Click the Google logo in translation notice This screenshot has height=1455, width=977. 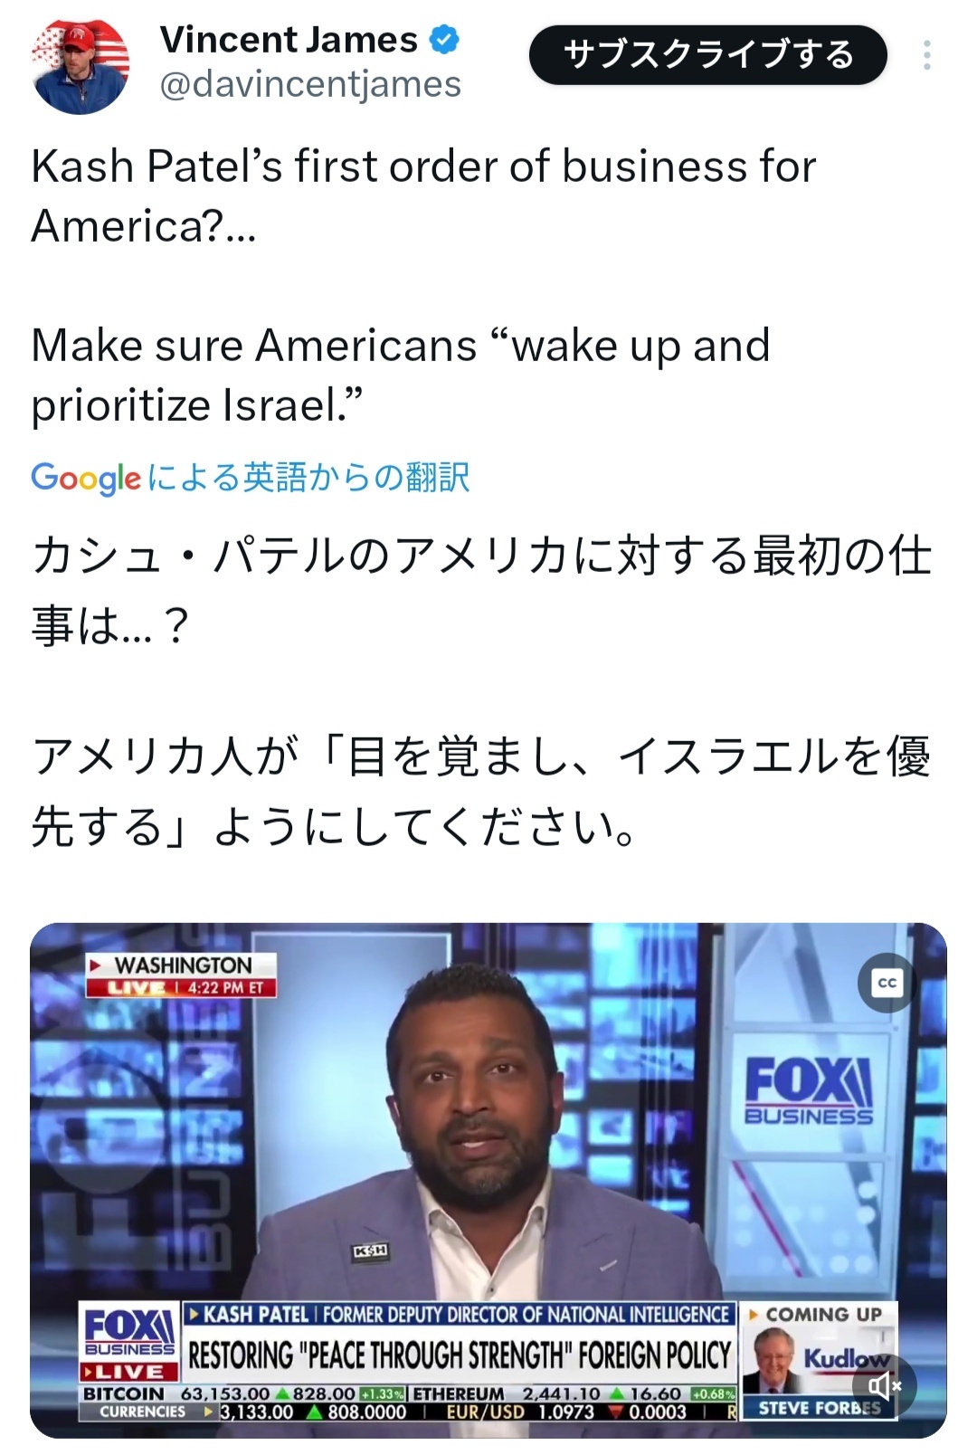pyautogui.click(x=86, y=478)
